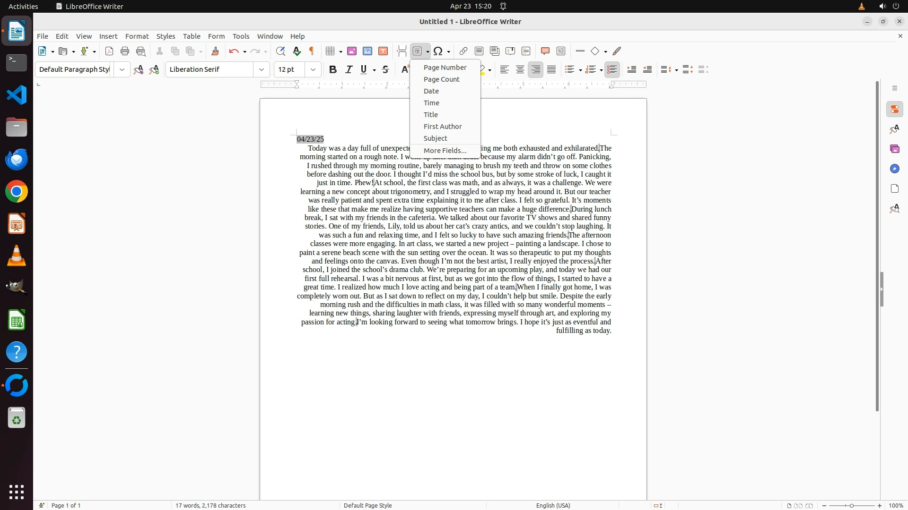
Task: Open the Format menu
Action: [x=137, y=36]
